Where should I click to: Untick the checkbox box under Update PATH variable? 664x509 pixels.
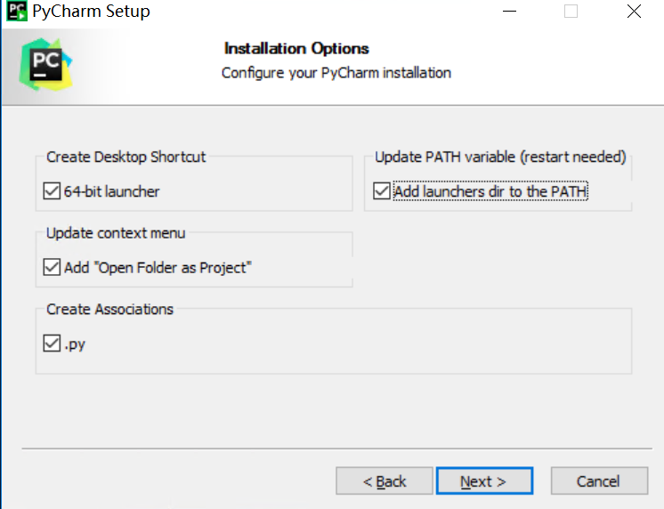(x=382, y=191)
